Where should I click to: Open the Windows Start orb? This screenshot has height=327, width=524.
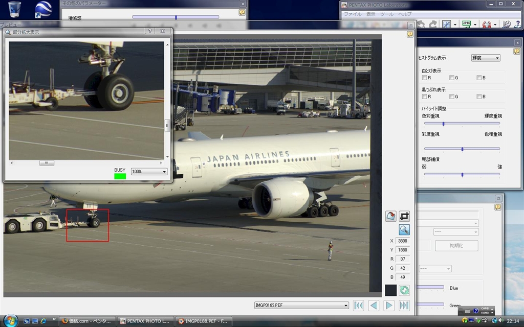point(11,321)
